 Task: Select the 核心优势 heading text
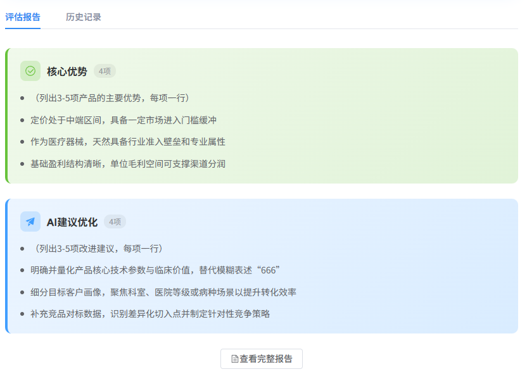pyautogui.click(x=67, y=72)
